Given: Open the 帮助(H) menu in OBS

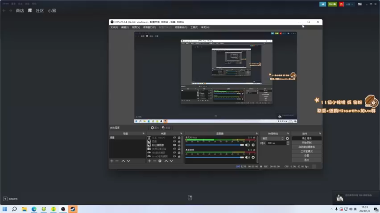Looking at the screenshot, I should [205, 27].
